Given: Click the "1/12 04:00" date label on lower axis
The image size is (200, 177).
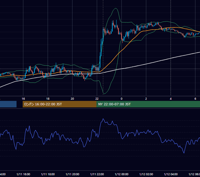Looking at the screenshot, I should (x=171, y=174).
